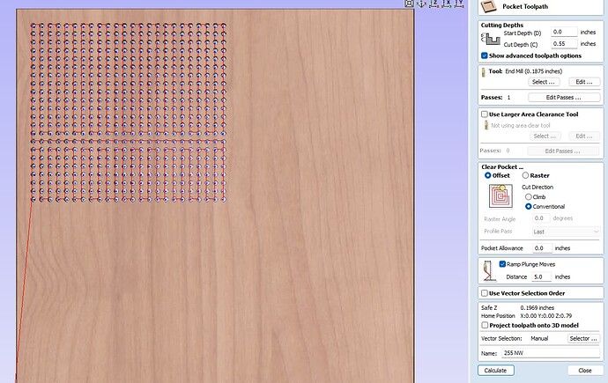Click Select for area clearance tool
The width and height of the screenshot is (608, 383).
pos(545,136)
